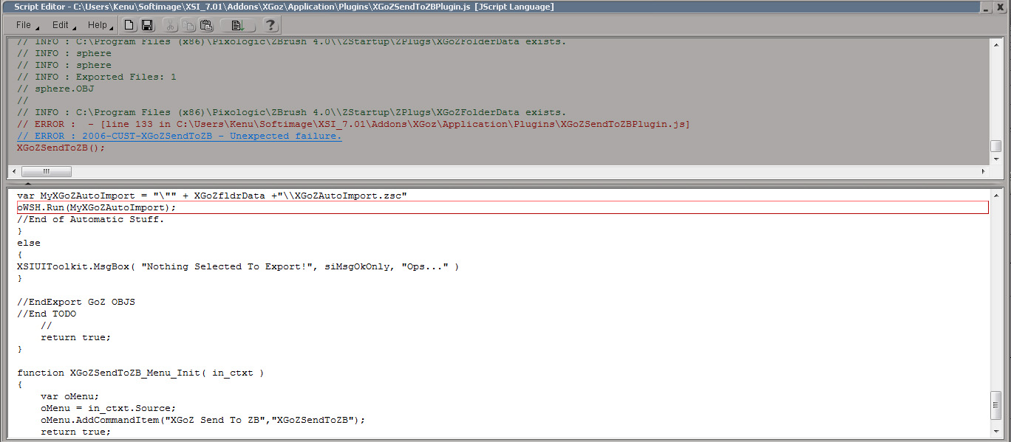Click the oMenu.AddCommandItem code line
This screenshot has width=1011, height=442.
pyautogui.click(x=203, y=420)
